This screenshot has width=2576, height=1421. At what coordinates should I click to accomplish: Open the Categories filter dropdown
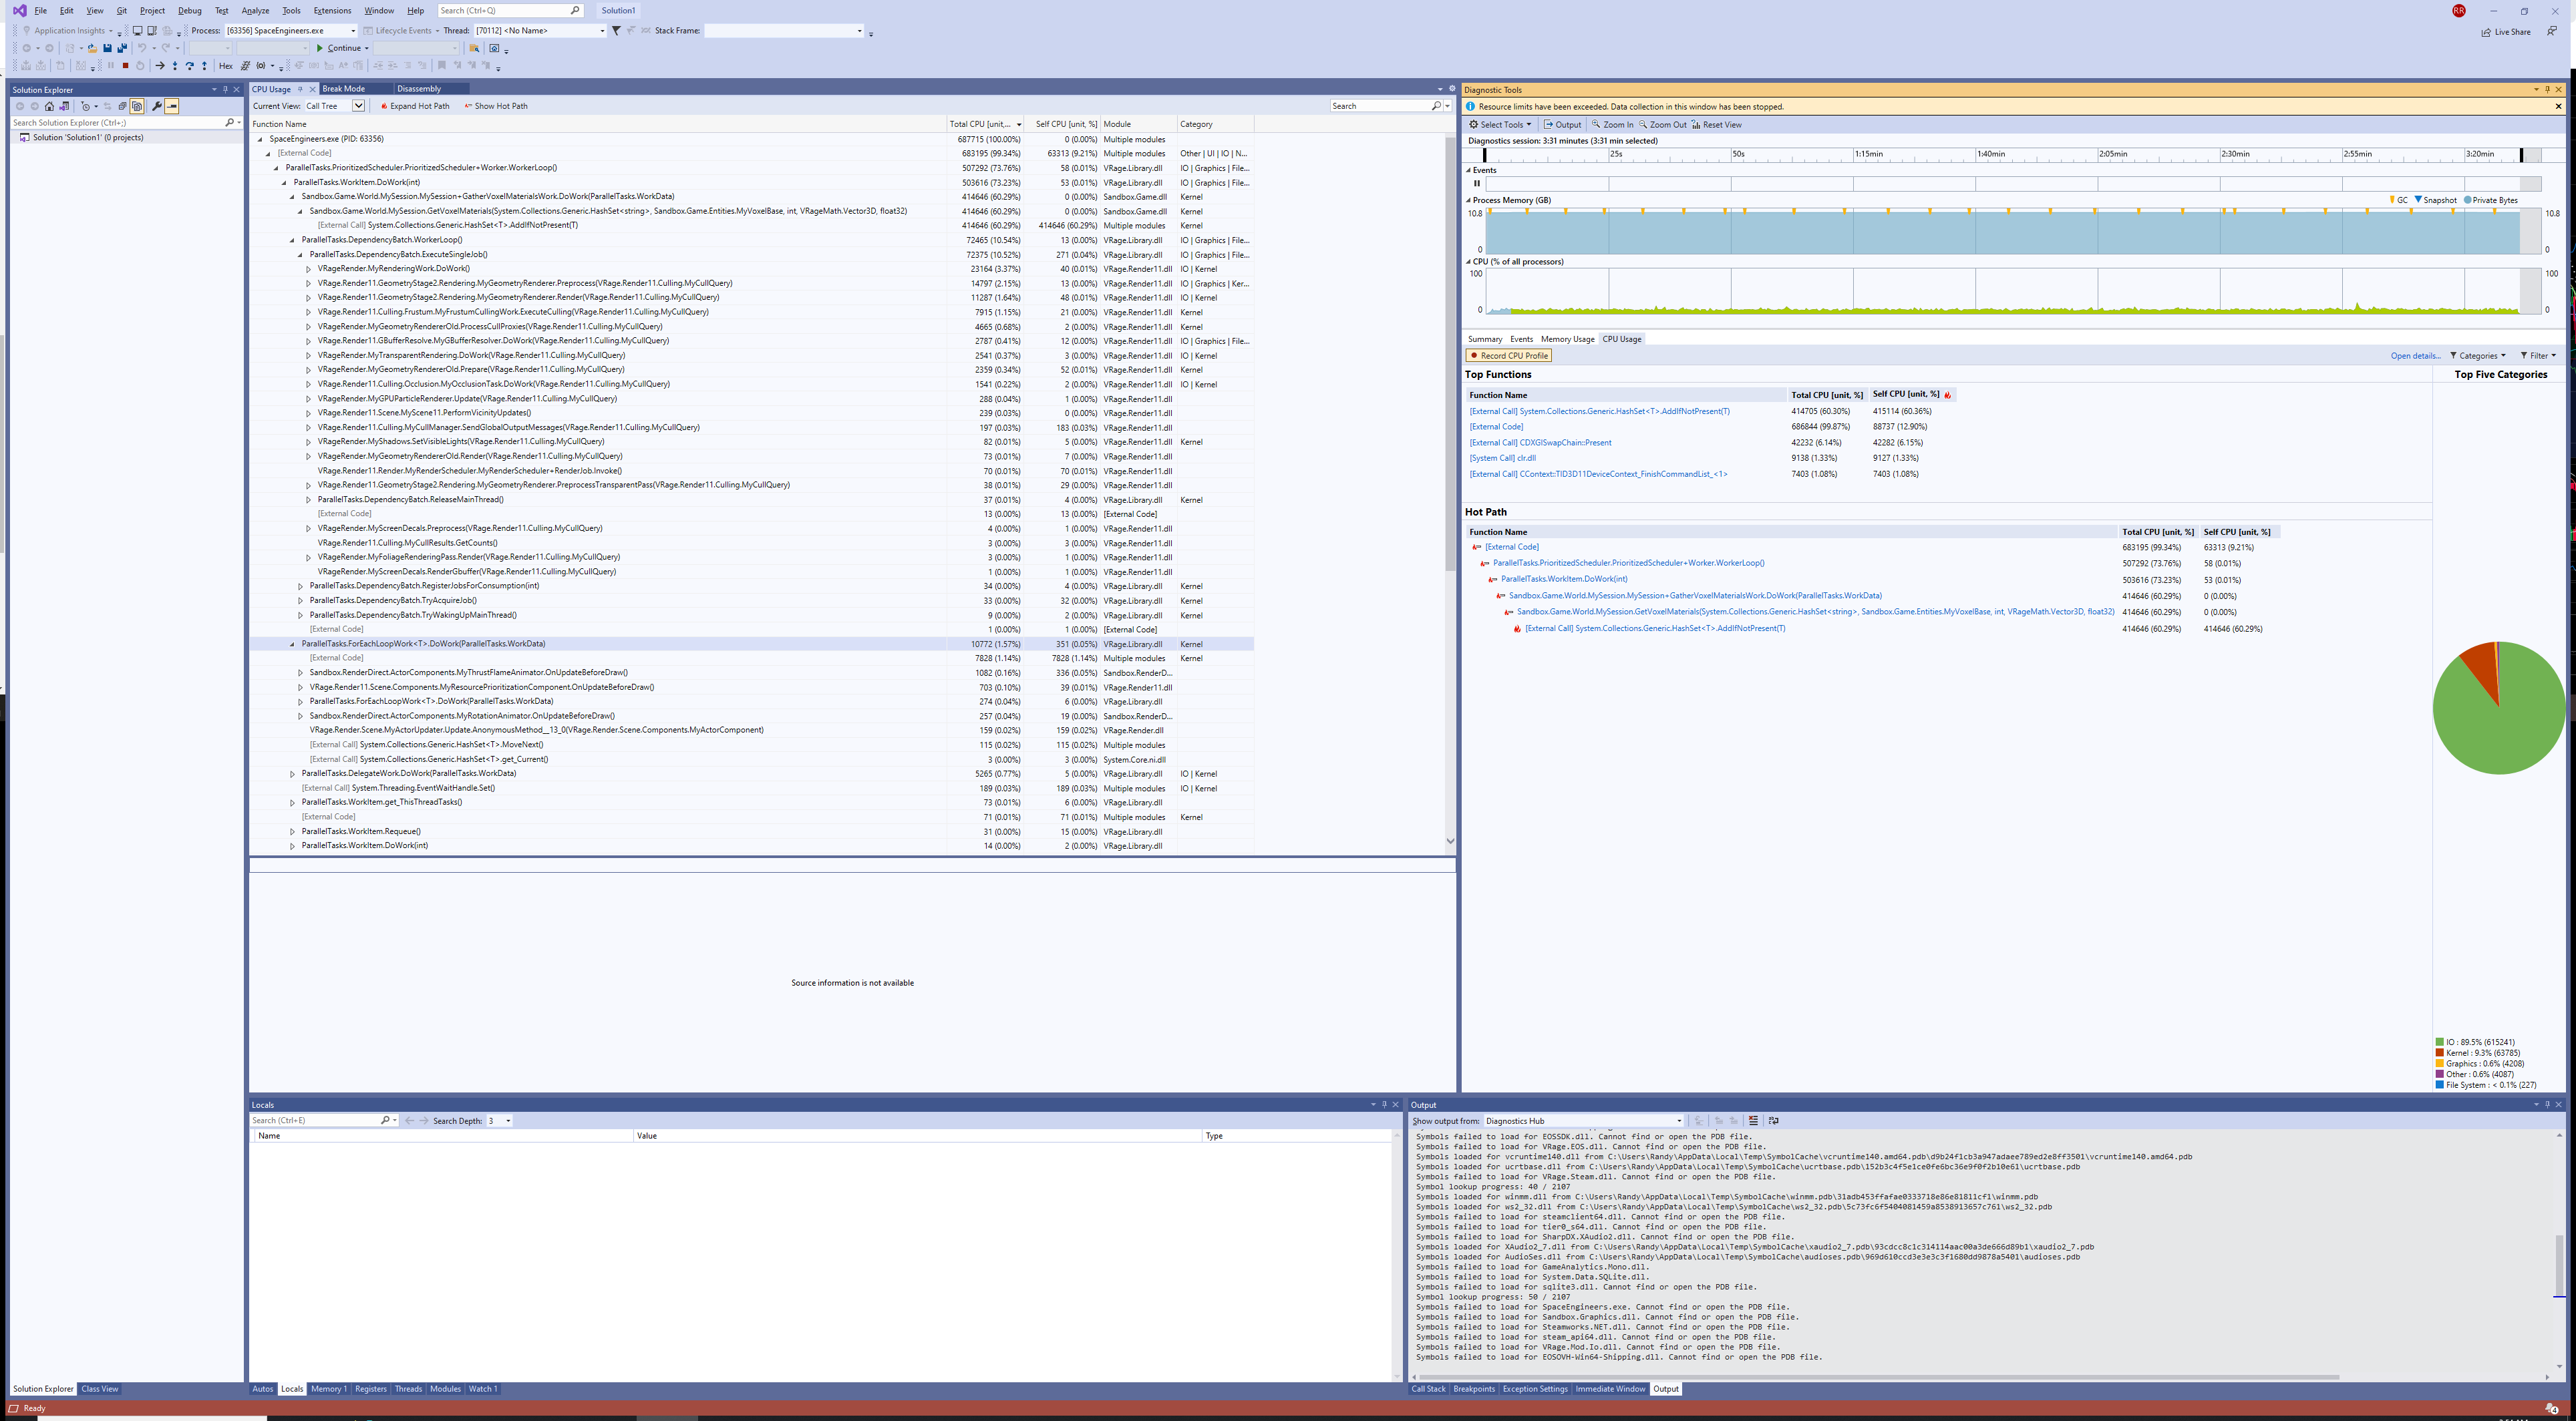(x=2478, y=356)
